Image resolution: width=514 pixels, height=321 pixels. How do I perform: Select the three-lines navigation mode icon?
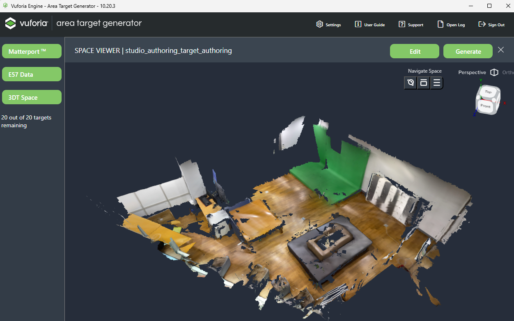coord(436,83)
